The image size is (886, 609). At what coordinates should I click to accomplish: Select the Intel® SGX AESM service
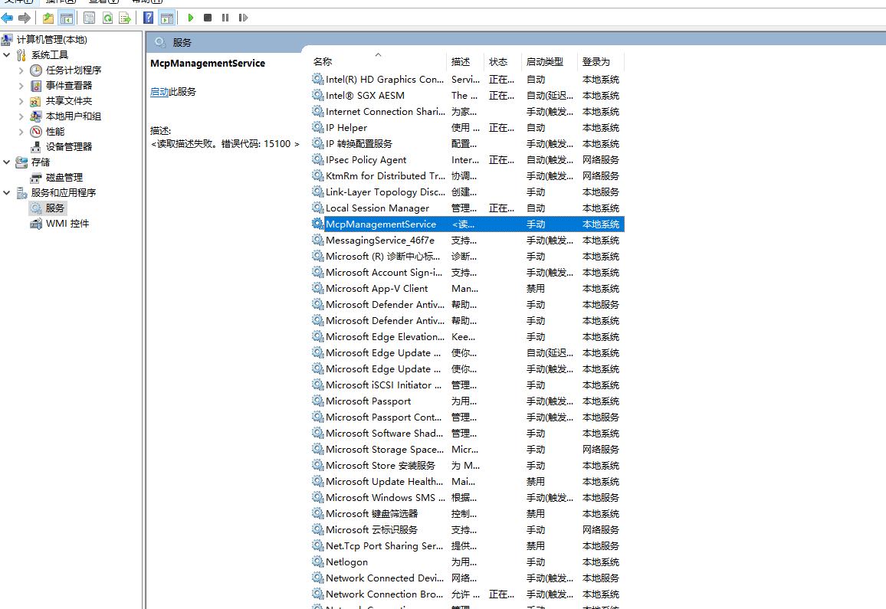[x=468, y=96]
